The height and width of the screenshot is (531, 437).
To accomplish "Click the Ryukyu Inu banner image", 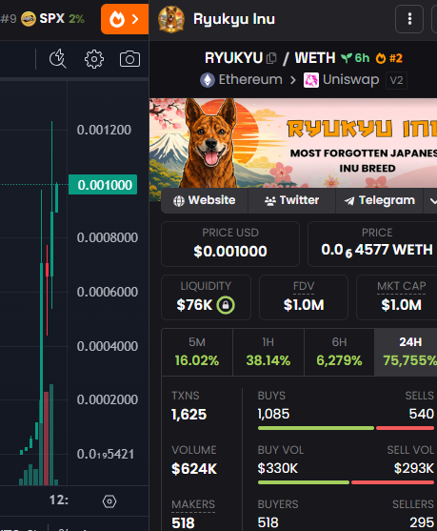I will pos(293,143).
